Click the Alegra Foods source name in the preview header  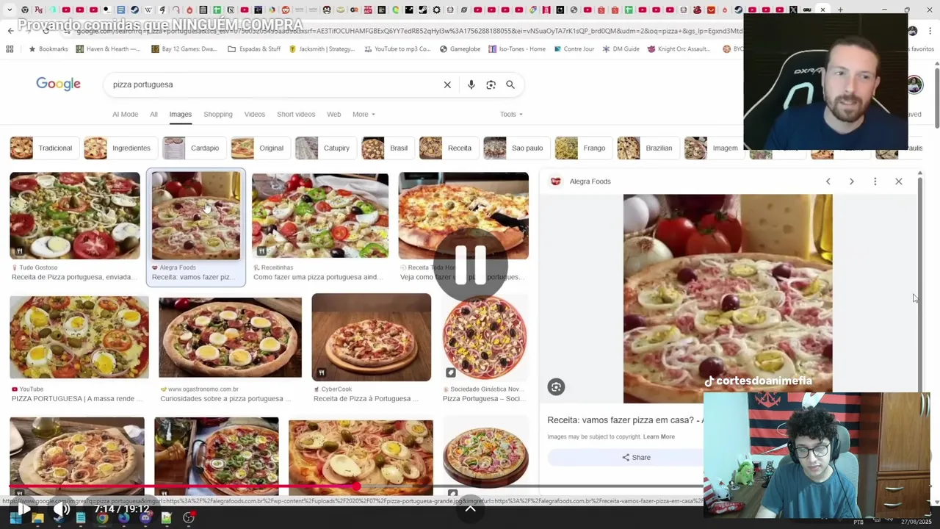[590, 181]
